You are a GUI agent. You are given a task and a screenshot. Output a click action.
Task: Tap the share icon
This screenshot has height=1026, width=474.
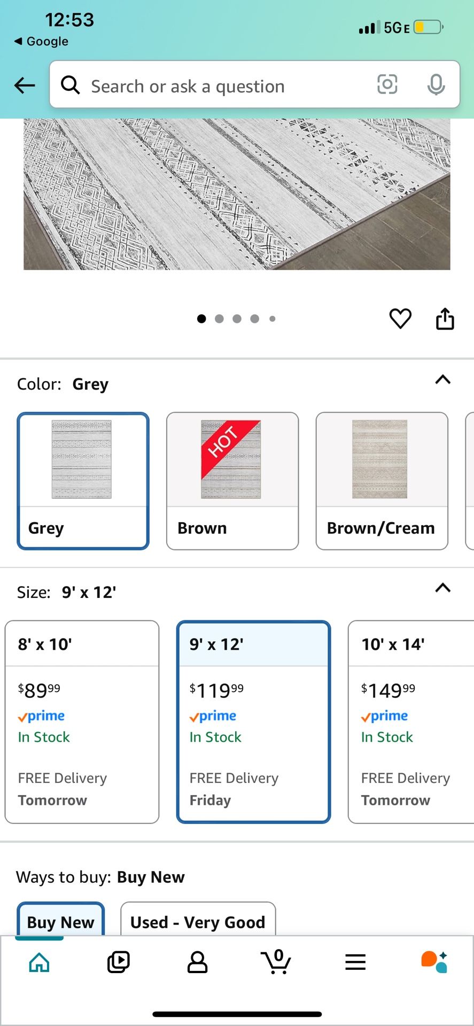click(445, 318)
